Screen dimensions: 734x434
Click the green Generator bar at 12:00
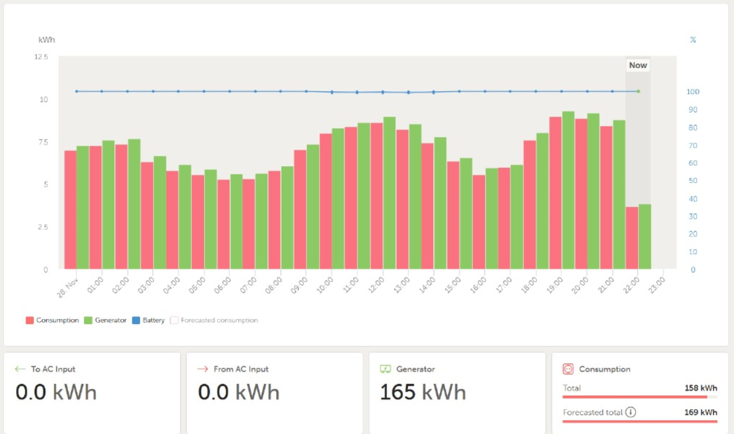pos(389,193)
